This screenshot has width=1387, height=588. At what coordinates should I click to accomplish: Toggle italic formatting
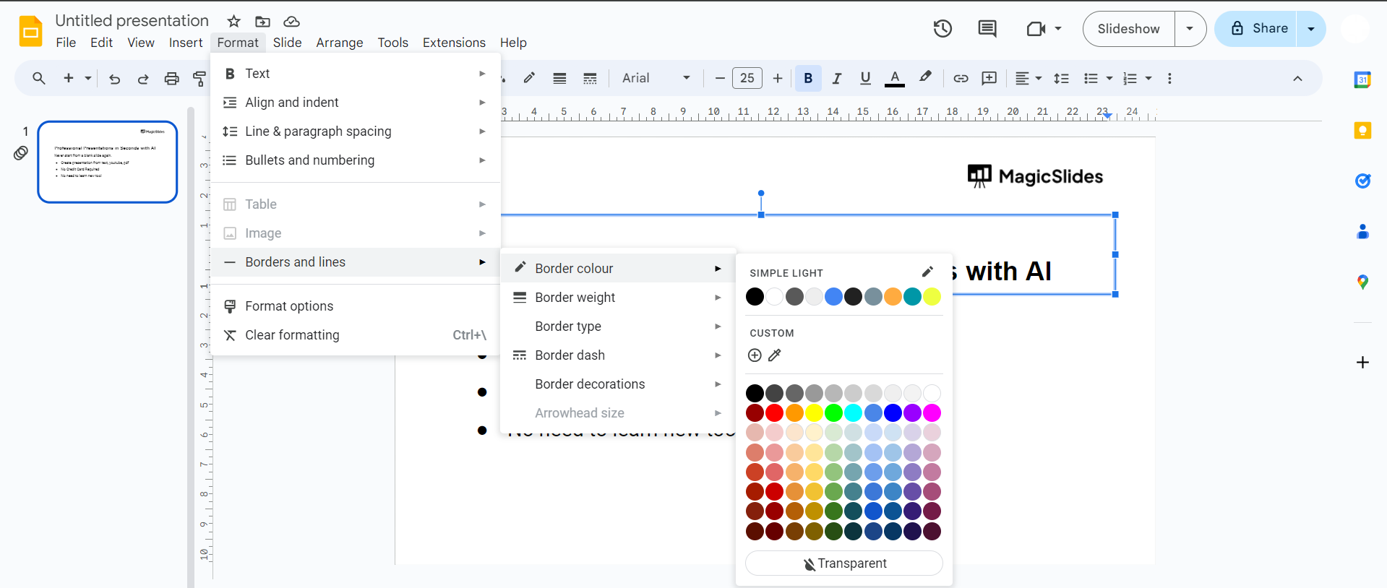tap(836, 78)
